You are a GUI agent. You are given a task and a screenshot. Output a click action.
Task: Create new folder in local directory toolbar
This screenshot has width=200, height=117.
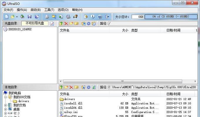pyautogui.click(x=66, y=87)
